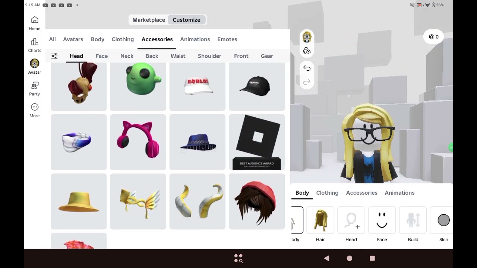
Task: Open avatar settings gear-person icon
Action: point(307,51)
